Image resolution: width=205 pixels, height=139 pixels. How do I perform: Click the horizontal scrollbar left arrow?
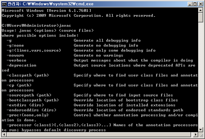(x=4, y=134)
